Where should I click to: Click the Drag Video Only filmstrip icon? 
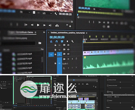pos(34,12)
